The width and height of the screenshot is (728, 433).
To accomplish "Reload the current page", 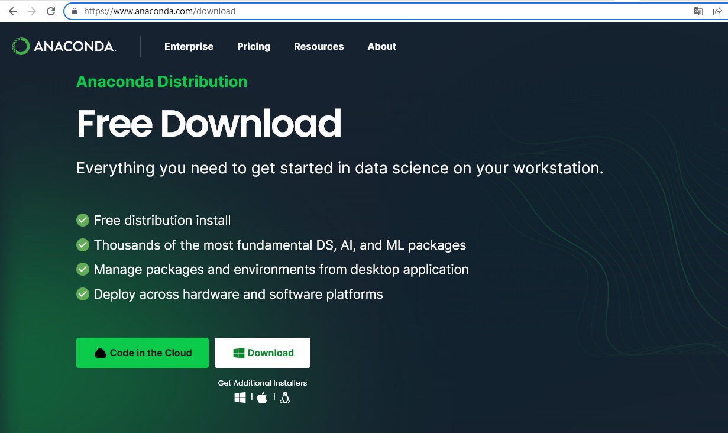I will point(51,11).
